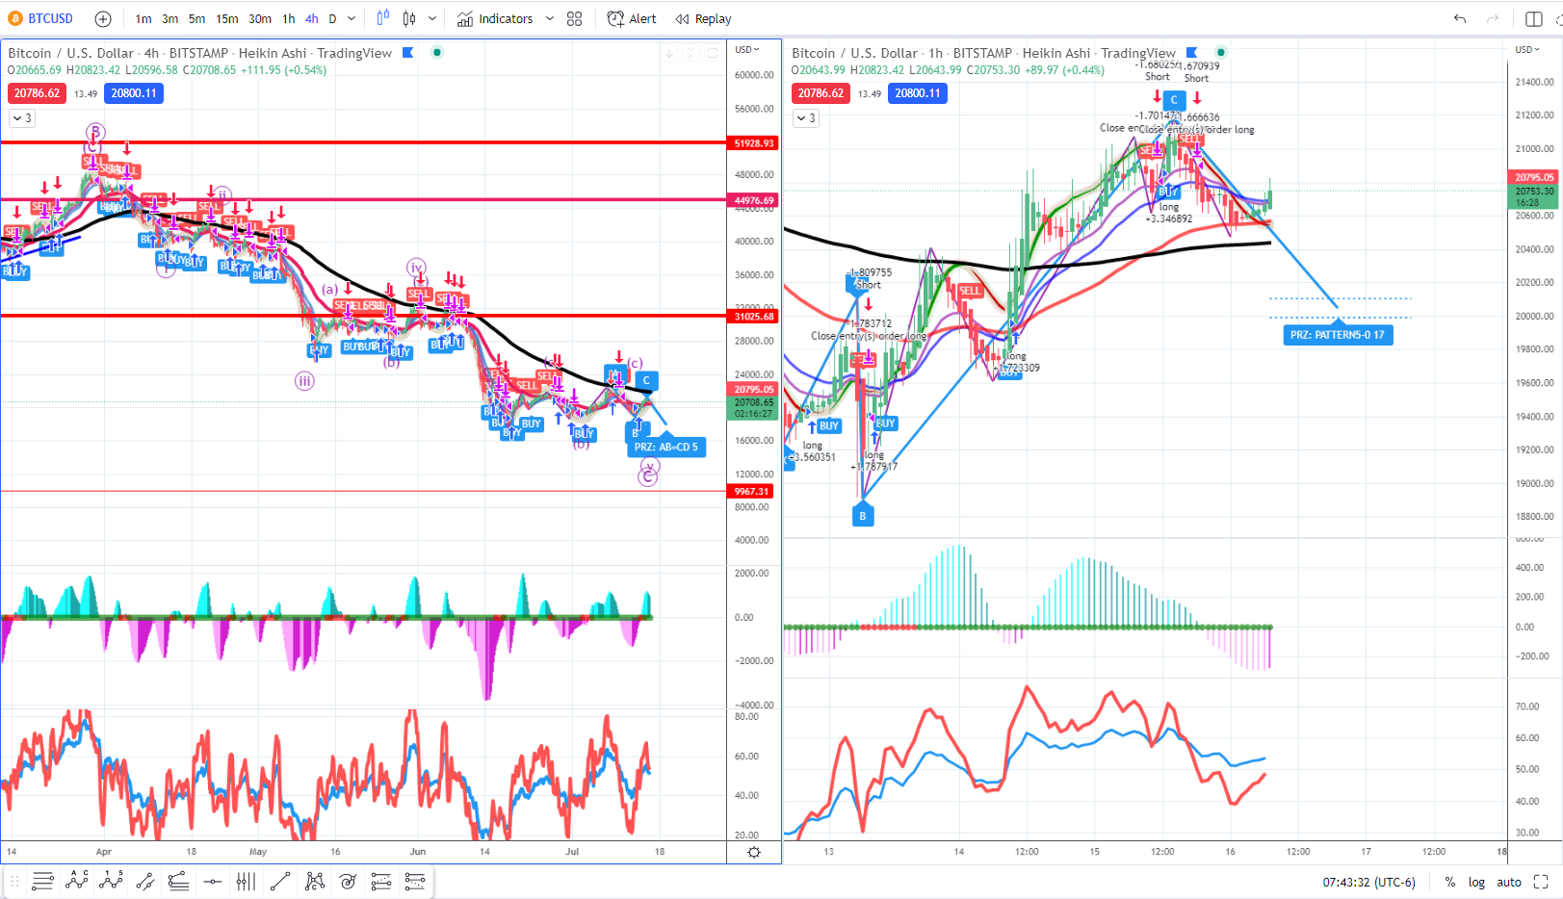
Task: Open the Indicators dialog
Action: click(x=495, y=19)
